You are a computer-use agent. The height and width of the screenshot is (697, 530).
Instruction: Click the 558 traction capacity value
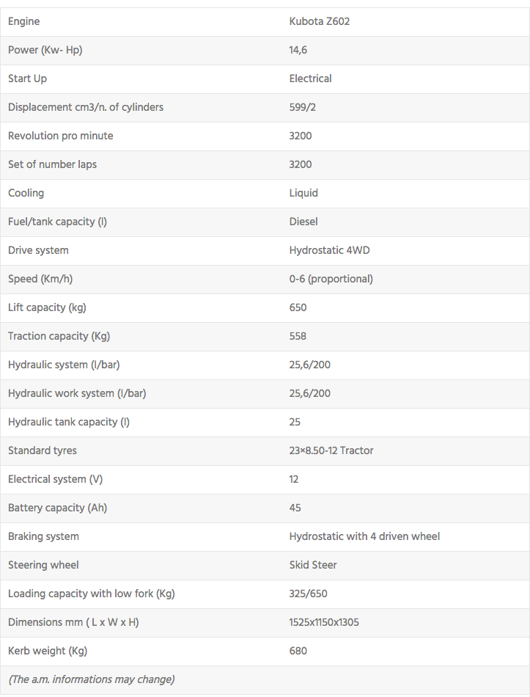298,336
